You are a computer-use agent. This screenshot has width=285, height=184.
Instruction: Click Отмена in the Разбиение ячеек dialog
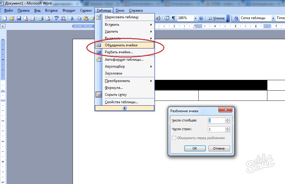[219, 148]
